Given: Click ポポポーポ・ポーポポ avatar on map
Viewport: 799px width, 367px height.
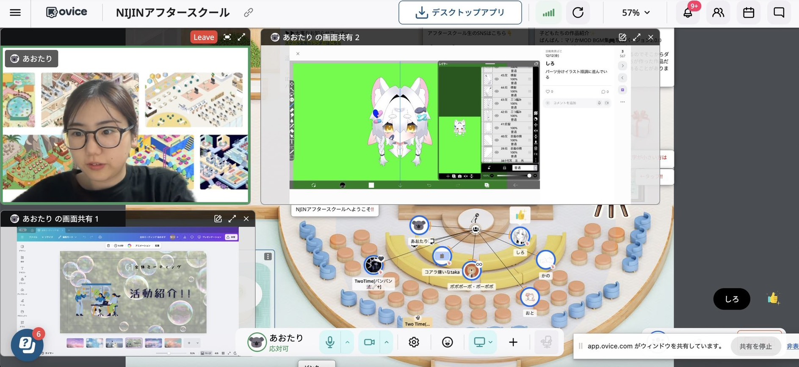Looking at the screenshot, I should click(471, 271).
